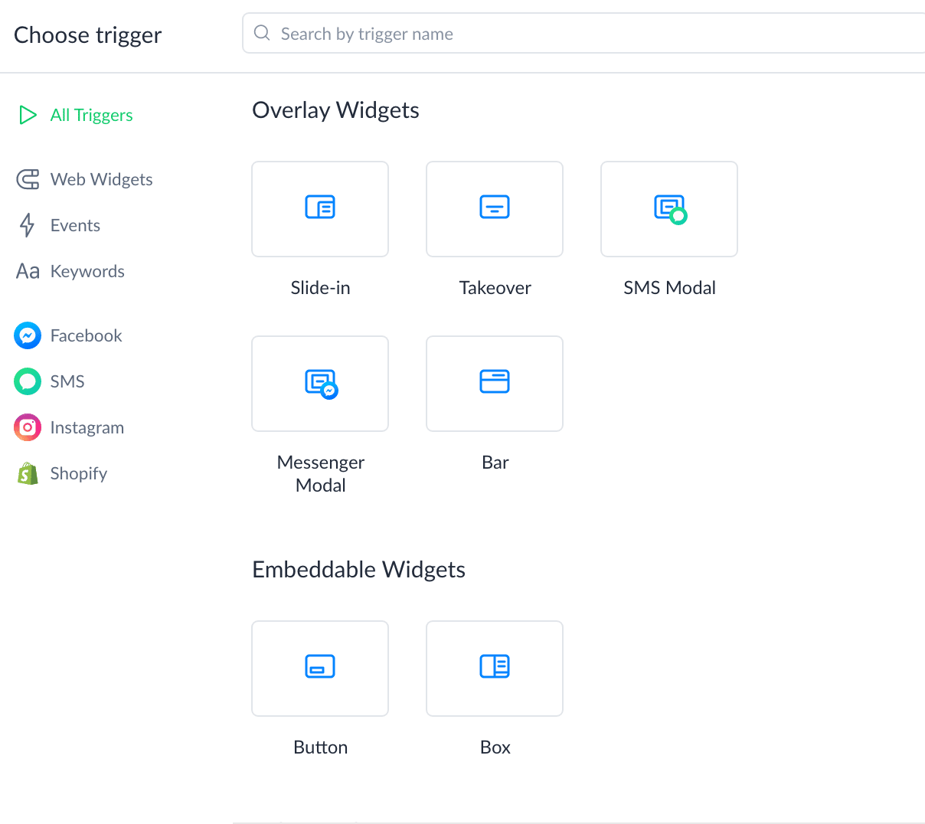
Task: Click the Embeddable Widgets heading
Action: tap(358, 570)
